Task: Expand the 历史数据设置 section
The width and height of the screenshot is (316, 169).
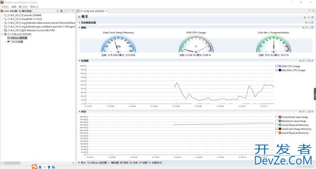Action: 79,23
